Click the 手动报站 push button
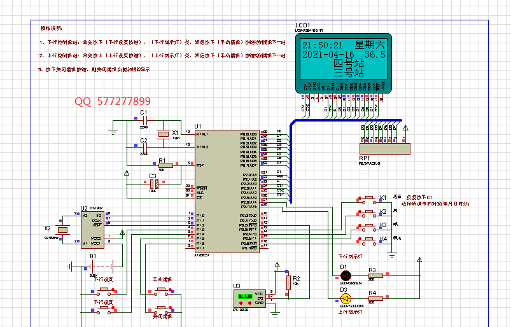 (161, 291)
